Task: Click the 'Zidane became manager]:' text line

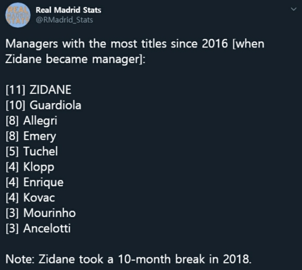Action: (x=75, y=59)
